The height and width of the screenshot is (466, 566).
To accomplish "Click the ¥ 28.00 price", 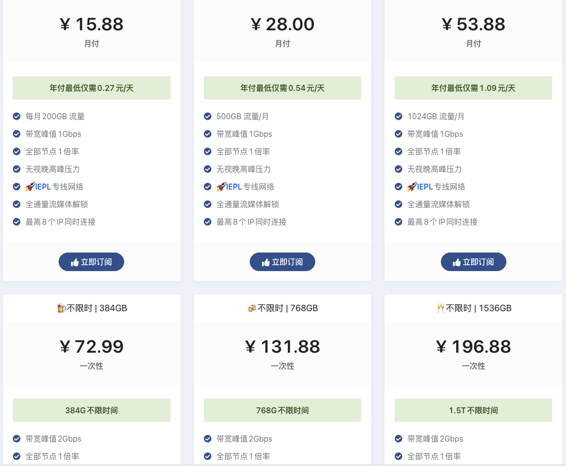I will pyautogui.click(x=283, y=24).
